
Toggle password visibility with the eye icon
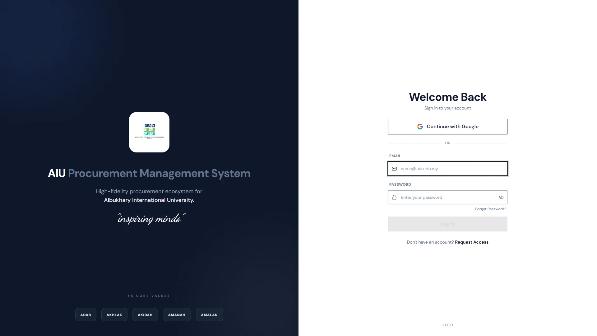pyautogui.click(x=501, y=197)
